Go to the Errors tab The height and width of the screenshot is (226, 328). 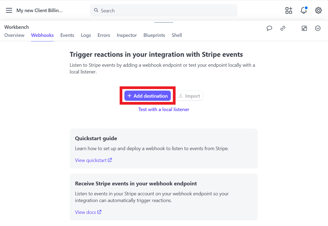point(104,35)
